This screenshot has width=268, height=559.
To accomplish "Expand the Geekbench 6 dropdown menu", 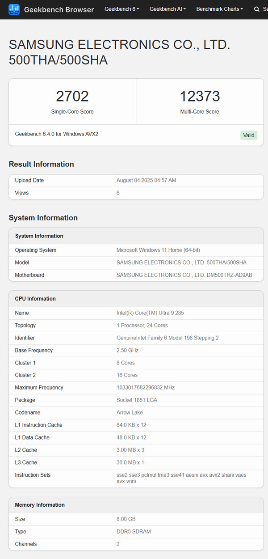I will coord(122,9).
